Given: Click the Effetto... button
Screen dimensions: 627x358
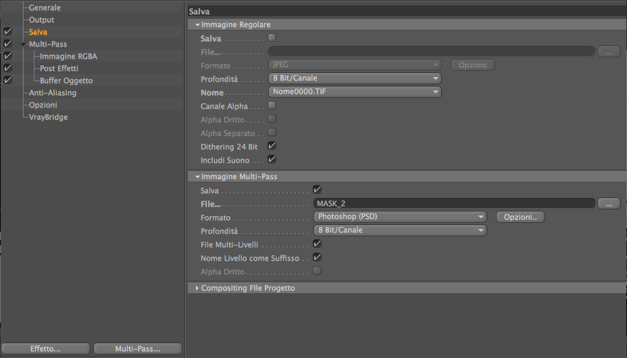Looking at the screenshot, I should (x=45, y=349).
